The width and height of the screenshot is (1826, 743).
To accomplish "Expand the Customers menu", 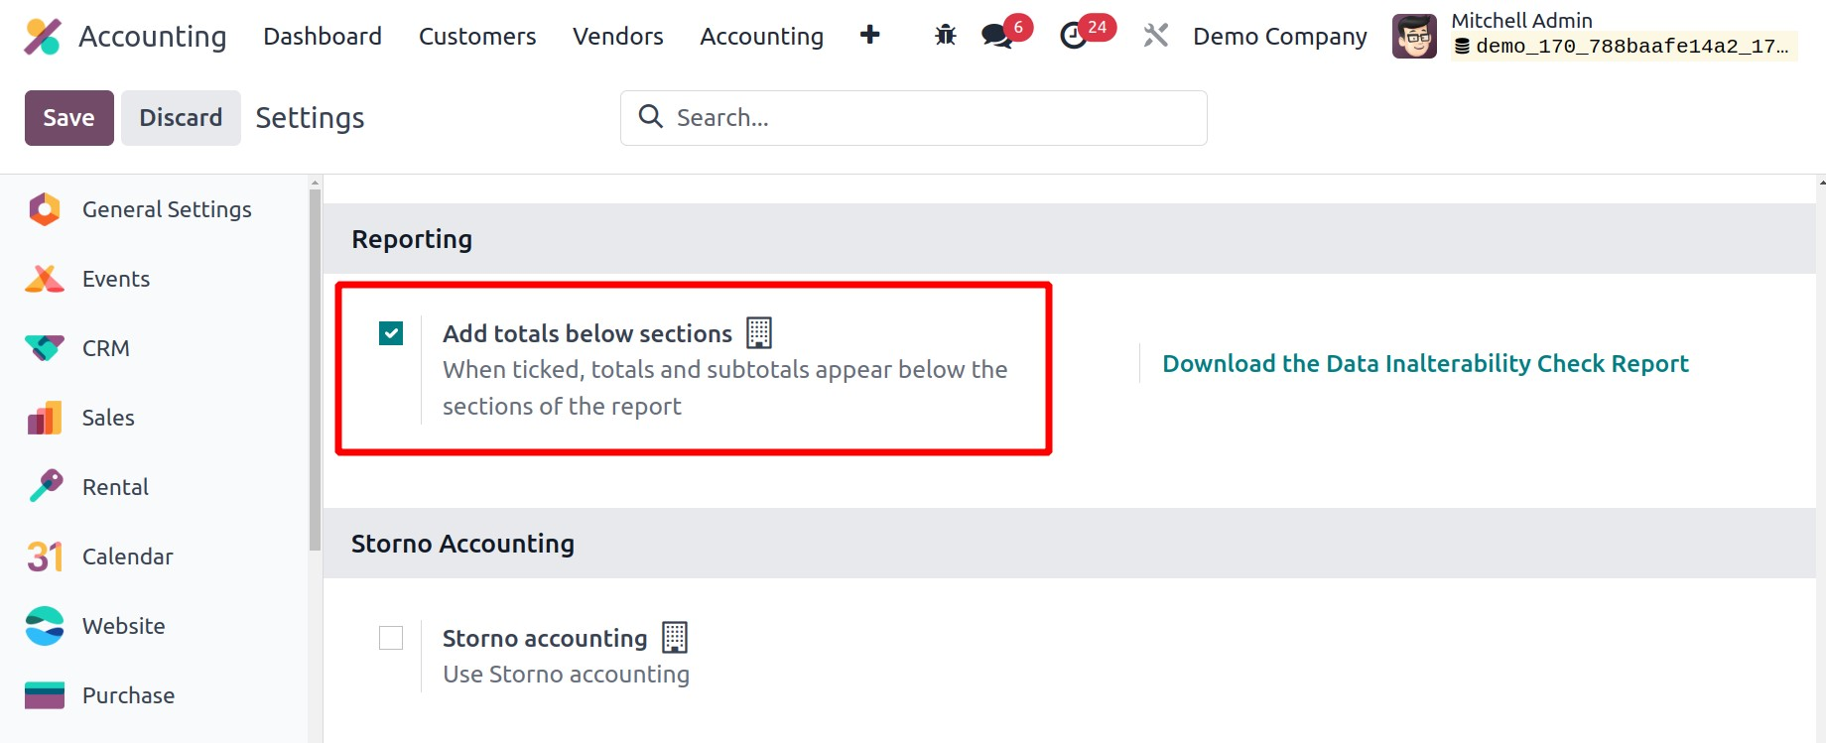I will point(477,37).
